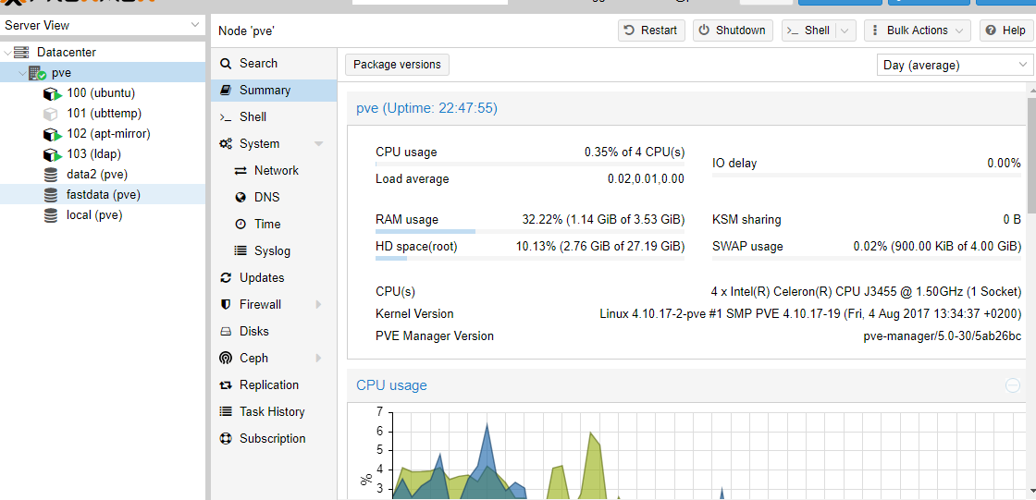Click the arrows icon next to Network
The width and height of the screenshot is (1036, 500).
click(240, 170)
